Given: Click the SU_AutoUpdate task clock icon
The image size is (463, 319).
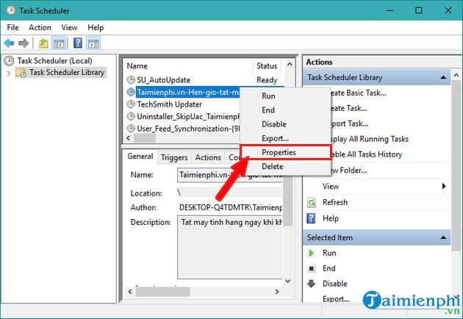Looking at the screenshot, I should pyautogui.click(x=131, y=79).
